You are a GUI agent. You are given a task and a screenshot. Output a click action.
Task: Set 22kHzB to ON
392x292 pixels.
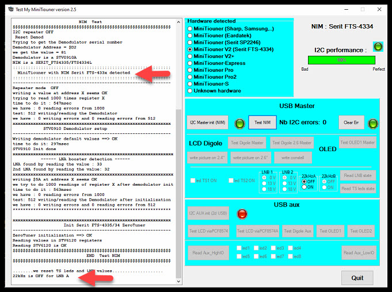pos(325,187)
